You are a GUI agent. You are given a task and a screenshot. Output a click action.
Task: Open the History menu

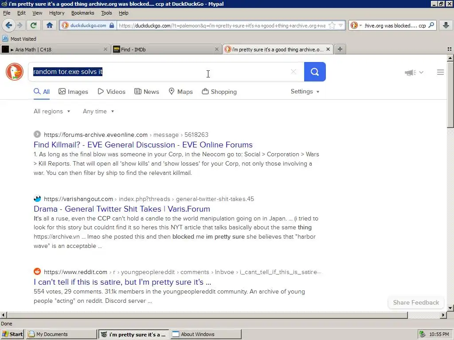click(x=57, y=13)
